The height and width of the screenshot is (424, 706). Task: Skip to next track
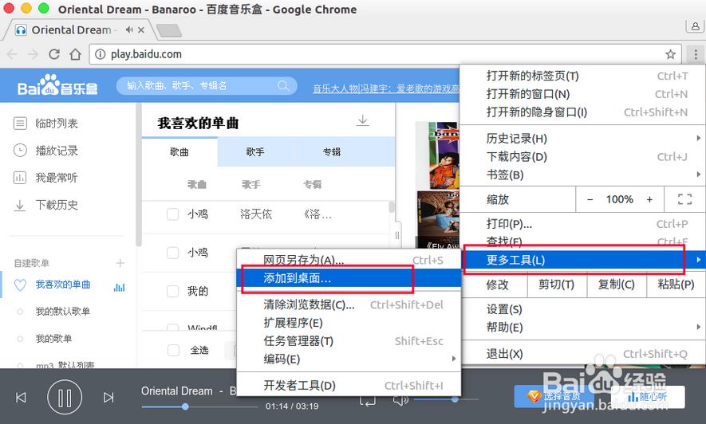click(x=108, y=398)
